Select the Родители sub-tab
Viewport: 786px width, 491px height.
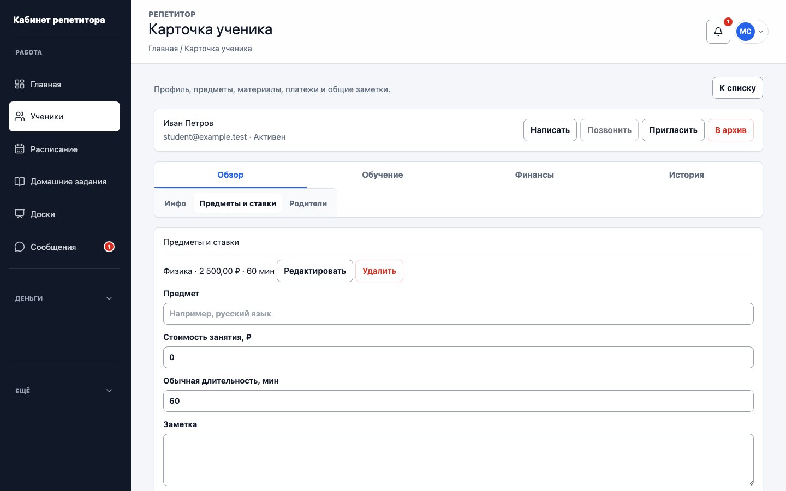pos(308,203)
